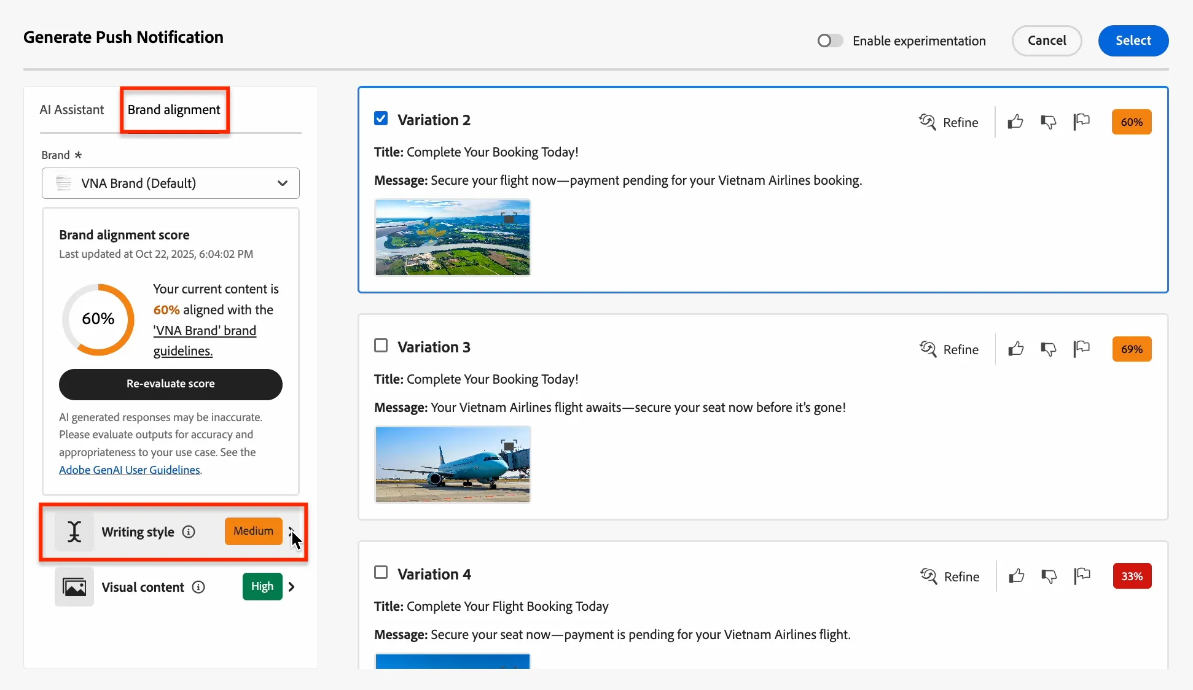The height and width of the screenshot is (690, 1193).
Task: Click the Visual content image icon
Action: 74,587
